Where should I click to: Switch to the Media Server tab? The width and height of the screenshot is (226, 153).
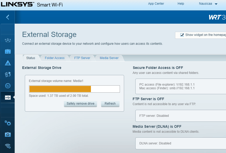click(x=109, y=58)
